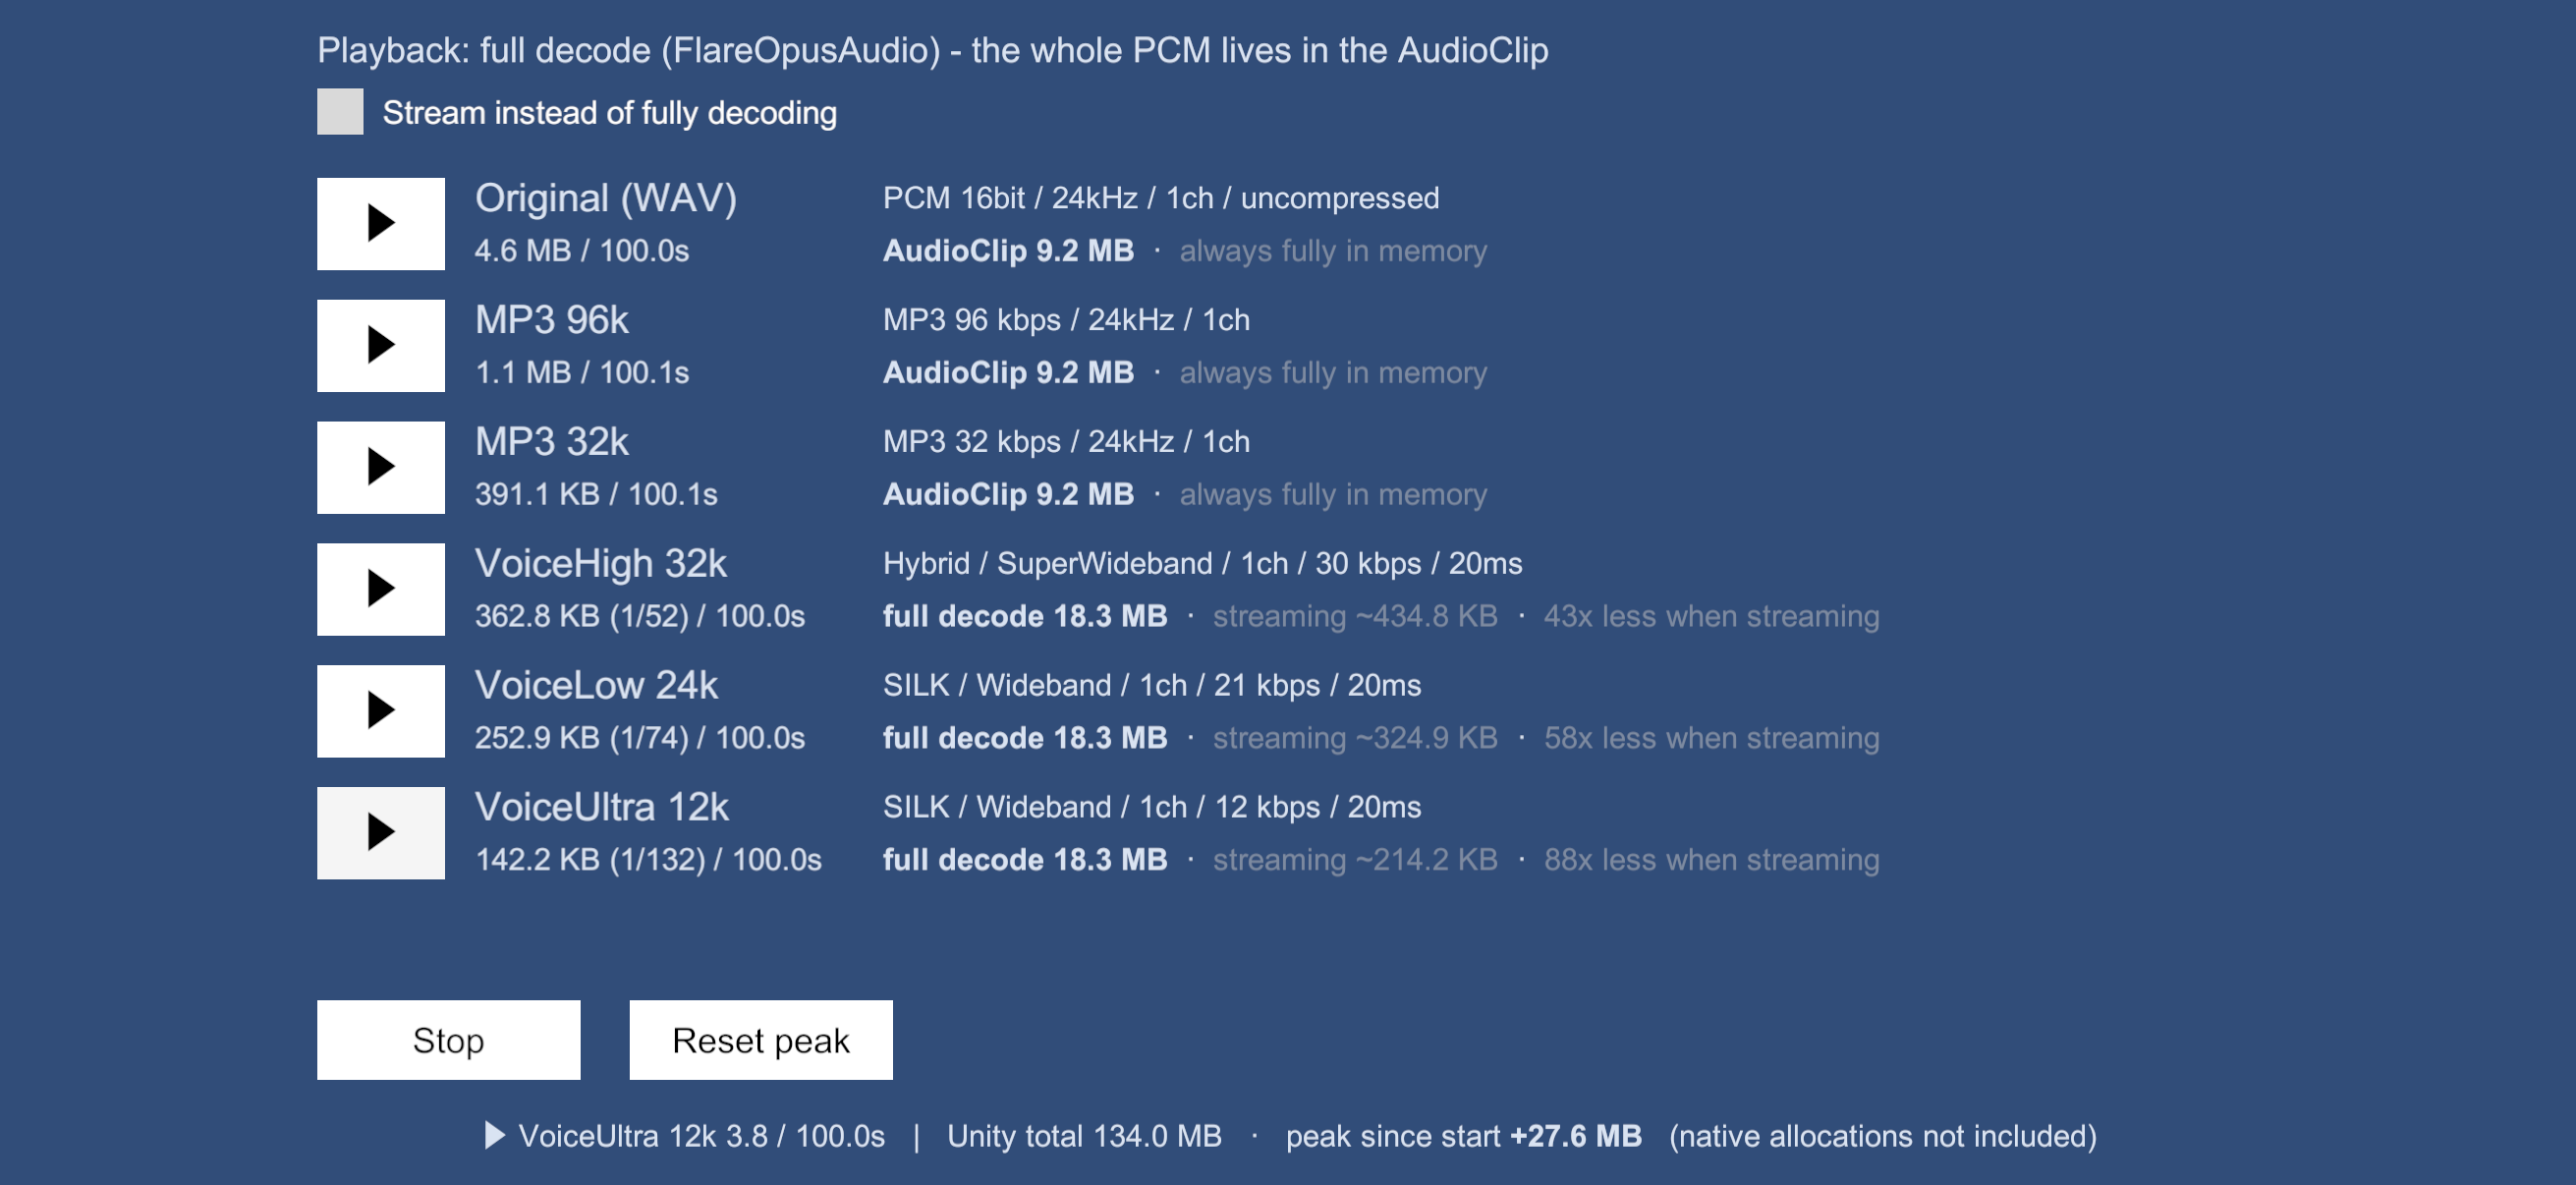Click the VoiceLow 24k title text

(596, 686)
